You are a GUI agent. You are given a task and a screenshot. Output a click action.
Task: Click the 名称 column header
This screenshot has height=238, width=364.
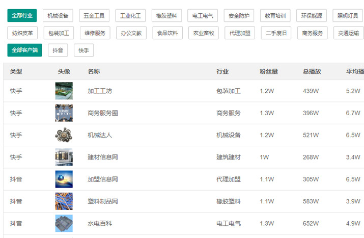[94, 71]
